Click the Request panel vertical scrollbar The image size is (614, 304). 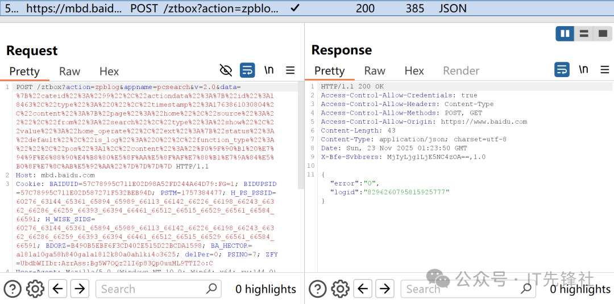pyautogui.click(x=301, y=136)
